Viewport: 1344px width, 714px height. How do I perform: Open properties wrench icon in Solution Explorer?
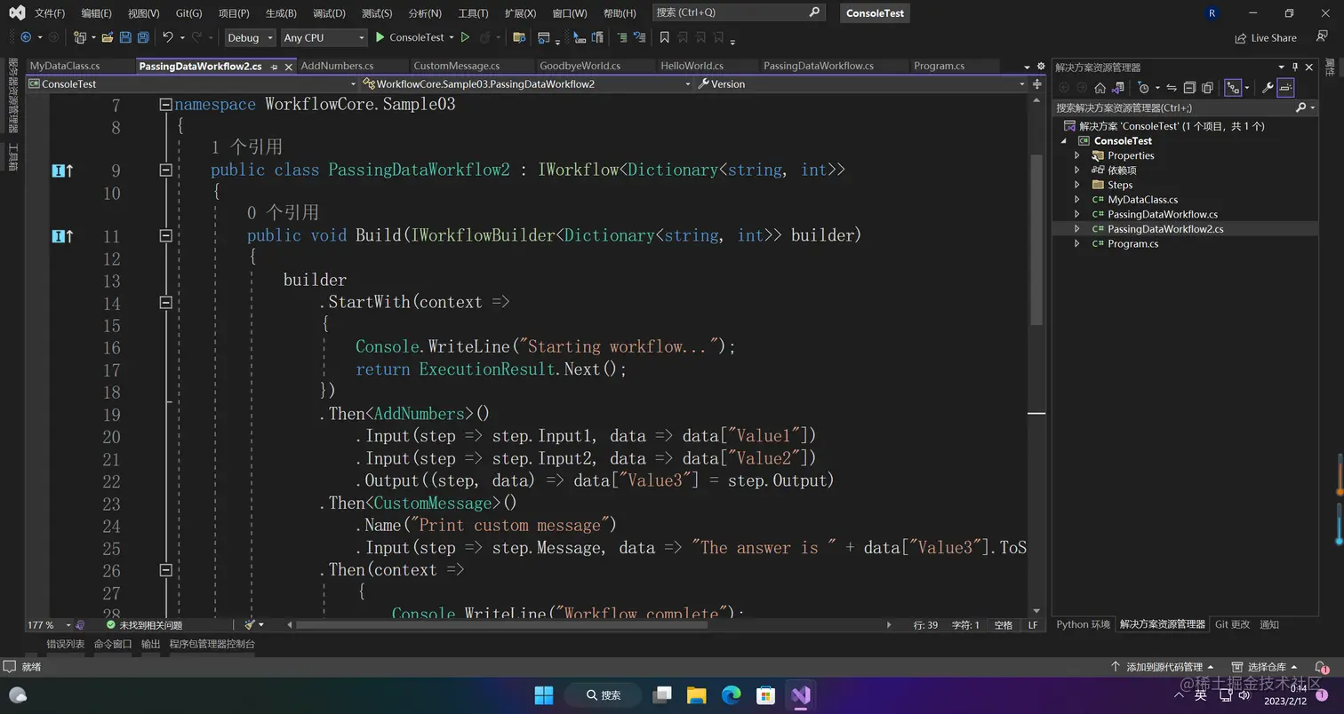(x=1268, y=87)
